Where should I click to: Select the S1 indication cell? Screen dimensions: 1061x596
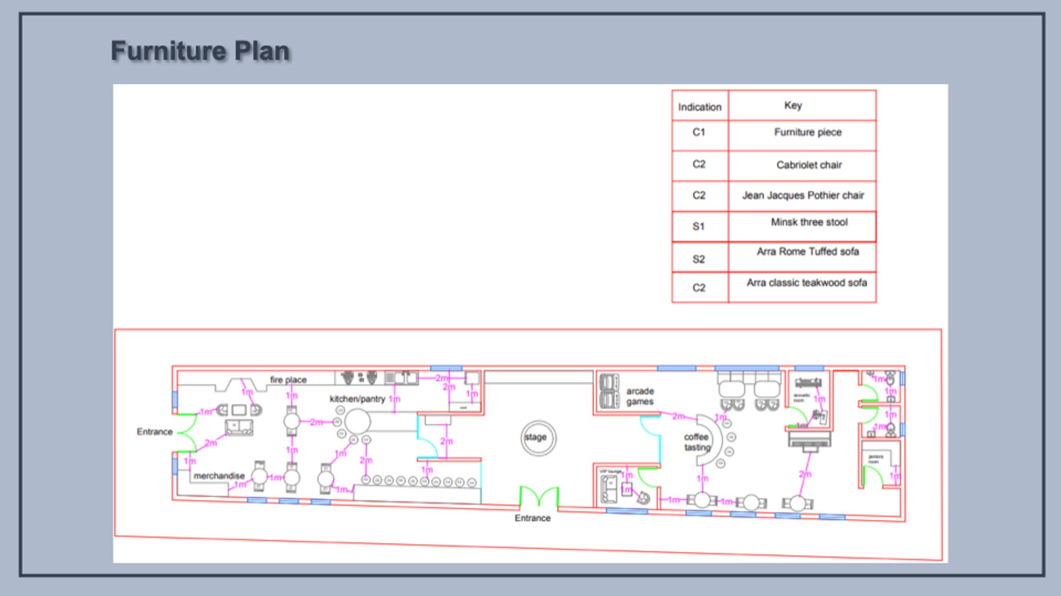[x=700, y=227]
